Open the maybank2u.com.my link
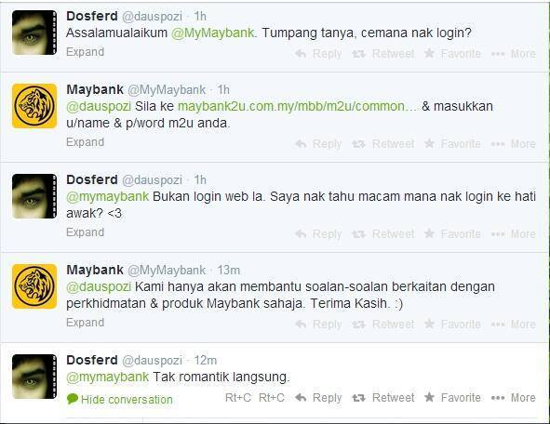 coord(297,106)
